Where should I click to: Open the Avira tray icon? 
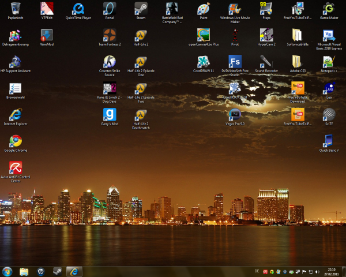pos(265,272)
